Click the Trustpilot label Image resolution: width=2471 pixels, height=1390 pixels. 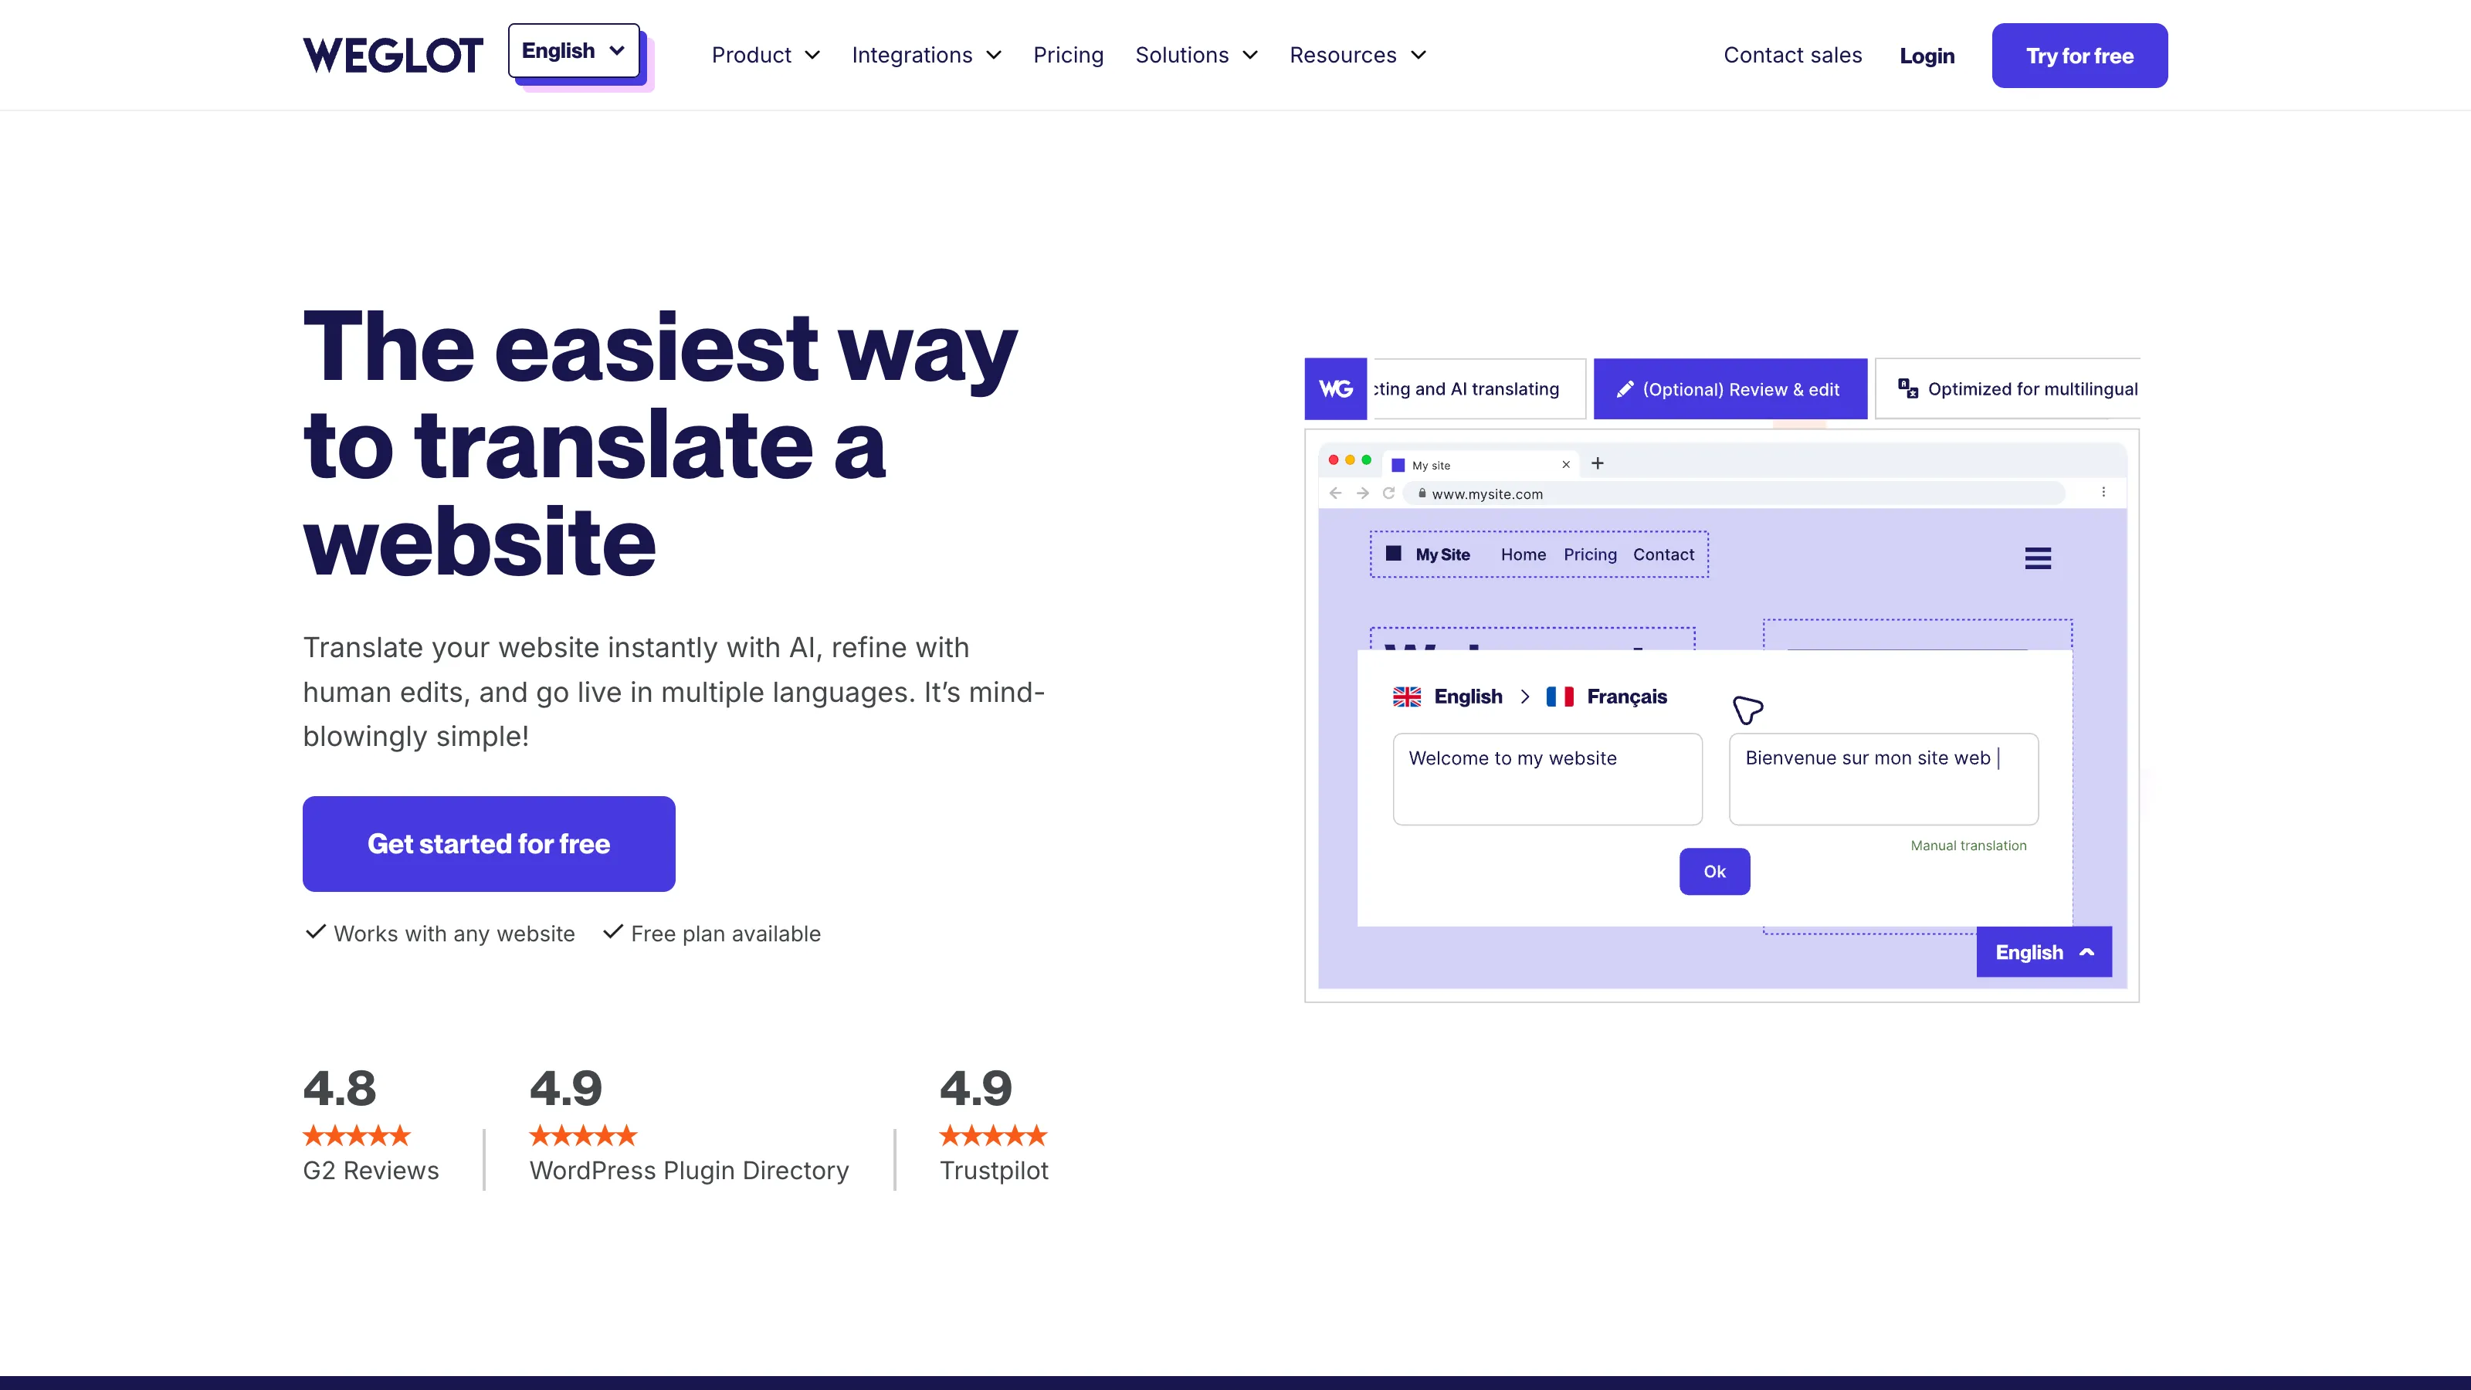[994, 1171]
